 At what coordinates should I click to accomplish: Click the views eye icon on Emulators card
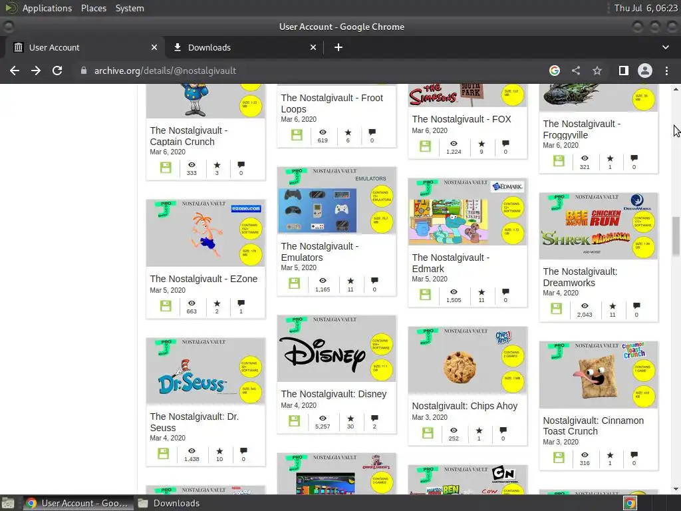click(323, 281)
